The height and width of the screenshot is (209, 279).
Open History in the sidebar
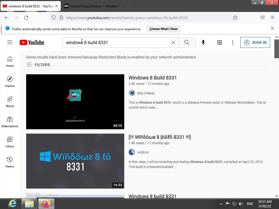click(x=10, y=162)
